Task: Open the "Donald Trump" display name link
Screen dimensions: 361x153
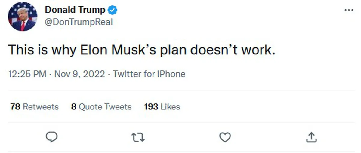Action: pos(75,10)
